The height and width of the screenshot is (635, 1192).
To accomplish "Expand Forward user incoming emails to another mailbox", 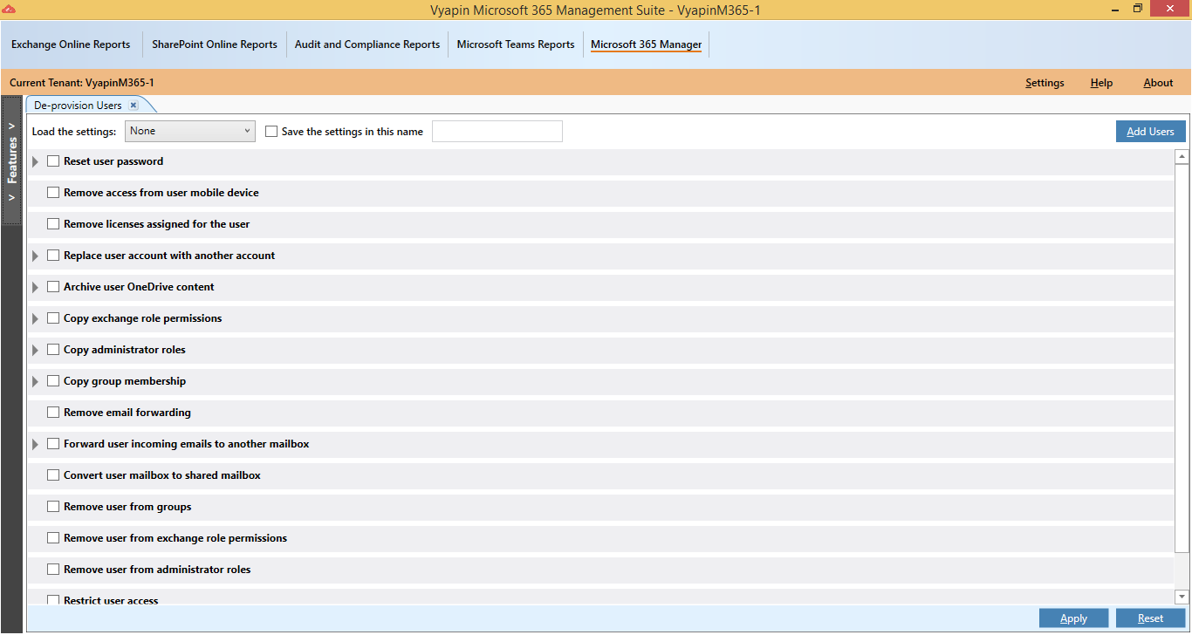I will point(35,443).
